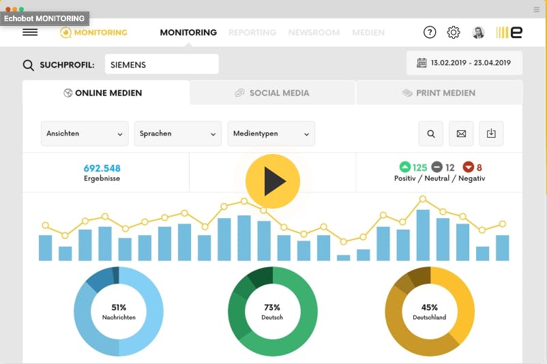547x364 pixels.
Task: Click the highest yellow line chart point
Action: (423, 199)
